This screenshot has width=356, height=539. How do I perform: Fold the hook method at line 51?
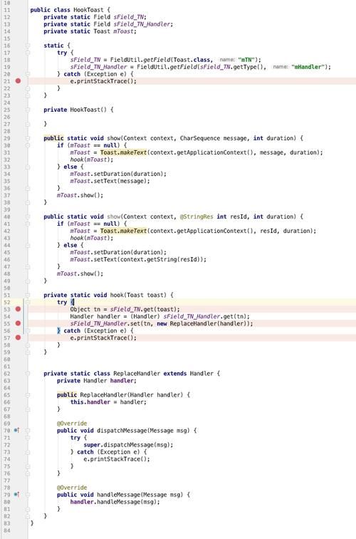(x=28, y=295)
